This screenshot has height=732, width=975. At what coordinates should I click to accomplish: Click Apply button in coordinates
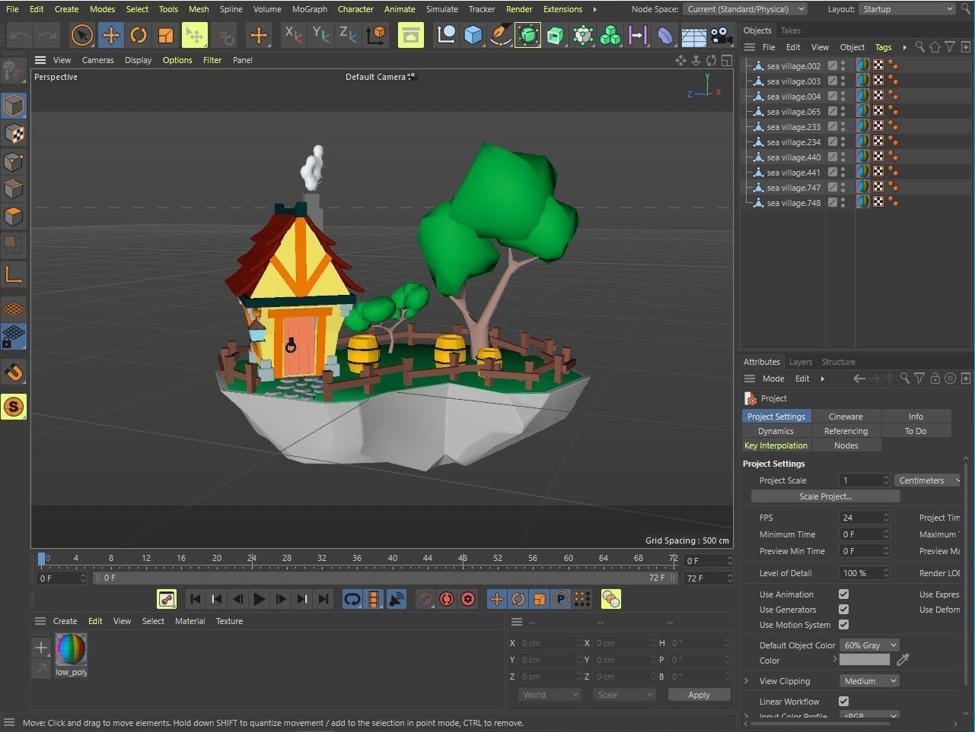pos(699,695)
